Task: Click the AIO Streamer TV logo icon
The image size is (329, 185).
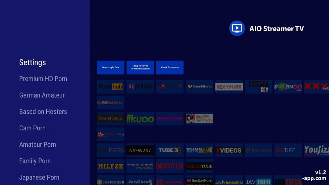Action: pos(237,28)
